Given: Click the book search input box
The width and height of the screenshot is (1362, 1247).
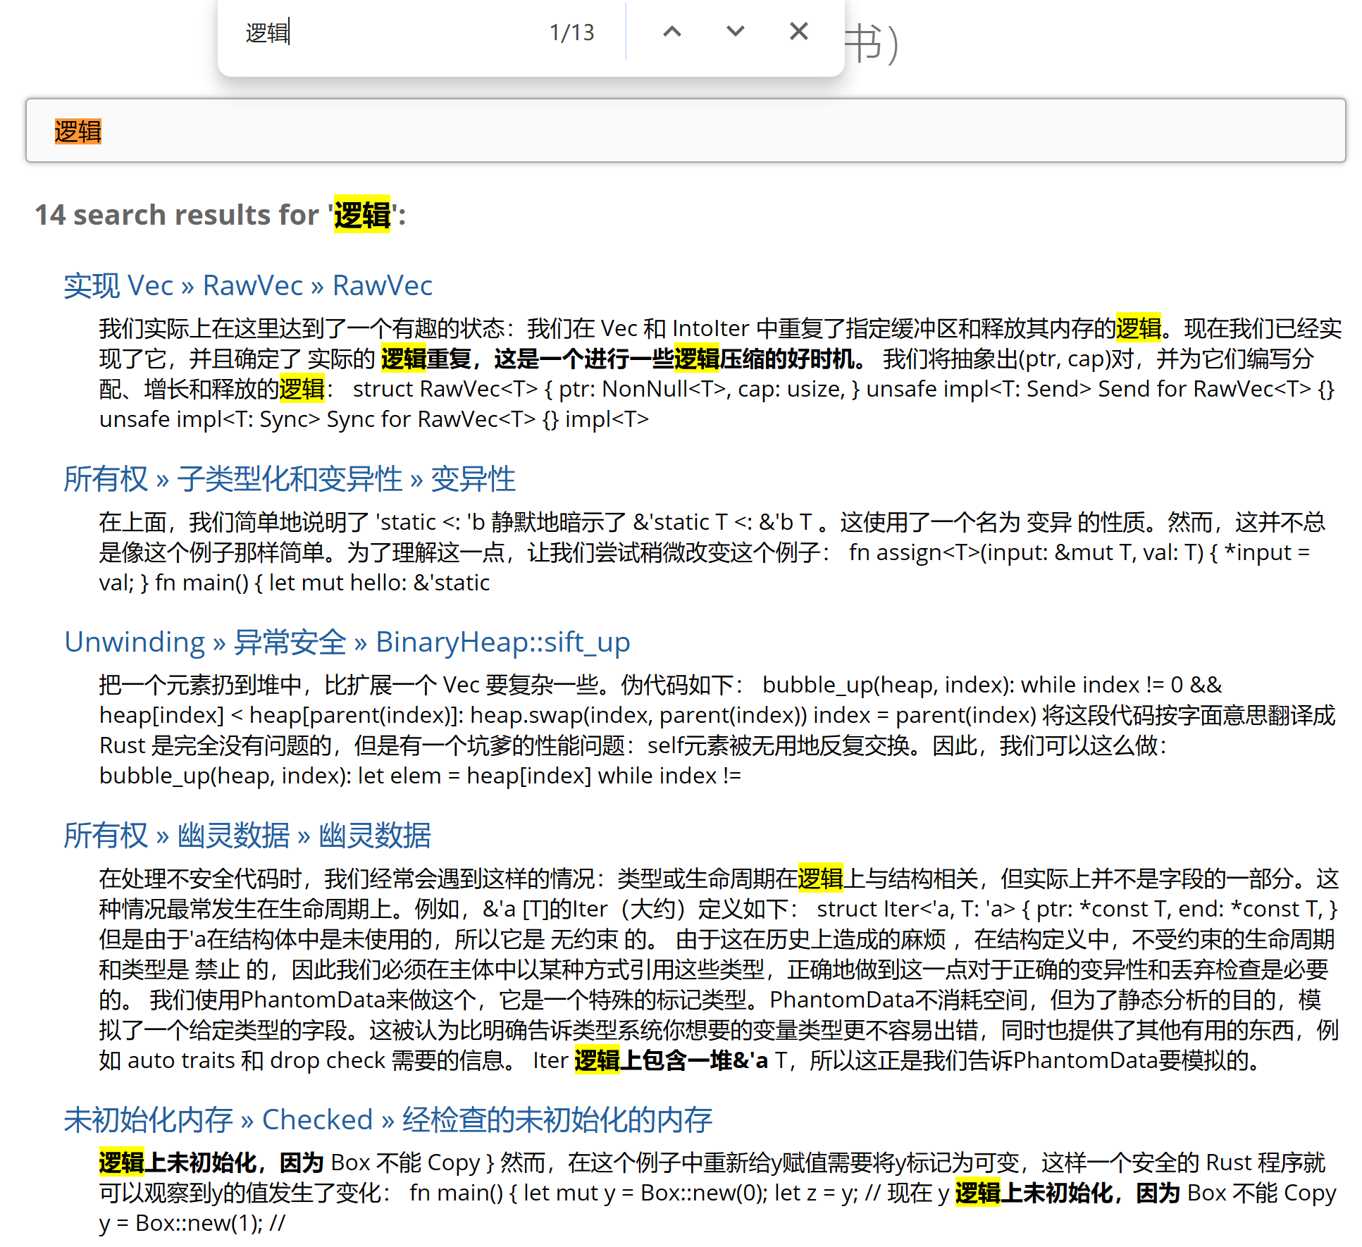Looking at the screenshot, I should (x=686, y=131).
